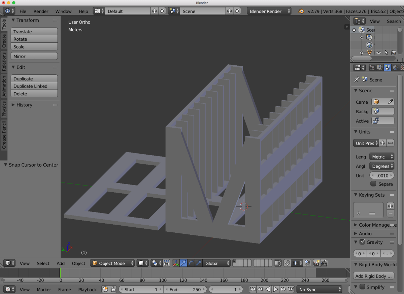
Task: Click the Duplicate button in the Edit panel
Action: point(34,78)
